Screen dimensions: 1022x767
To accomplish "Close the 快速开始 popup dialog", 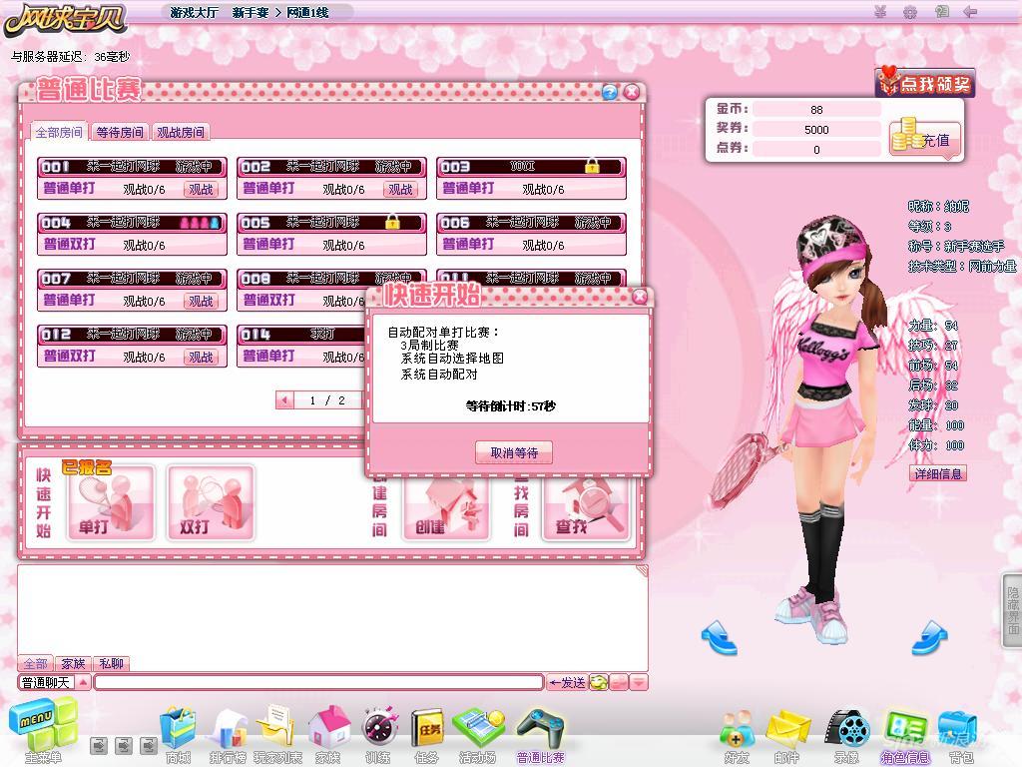I will (x=640, y=297).
